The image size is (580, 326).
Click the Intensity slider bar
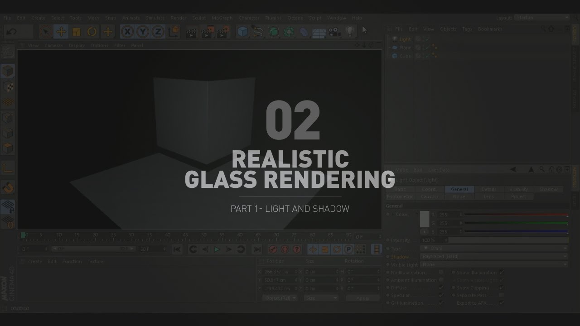(x=508, y=240)
